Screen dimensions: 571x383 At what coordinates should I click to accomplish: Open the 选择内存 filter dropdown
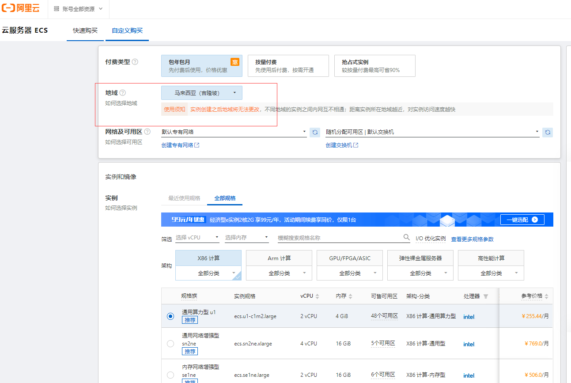coord(247,238)
